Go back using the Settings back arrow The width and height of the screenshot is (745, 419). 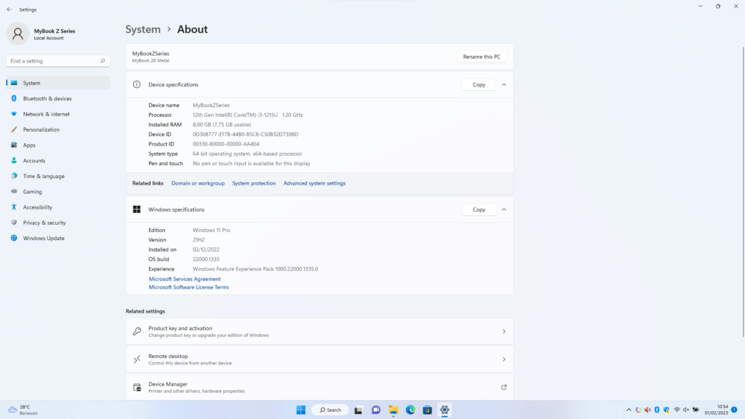[9, 9]
